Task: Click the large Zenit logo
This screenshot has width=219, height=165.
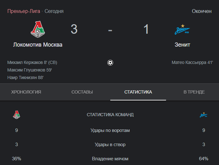Action: coord(182,30)
